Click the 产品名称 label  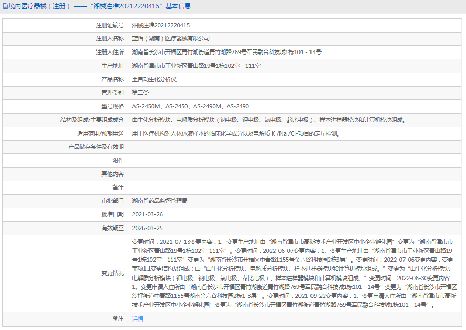112,79
